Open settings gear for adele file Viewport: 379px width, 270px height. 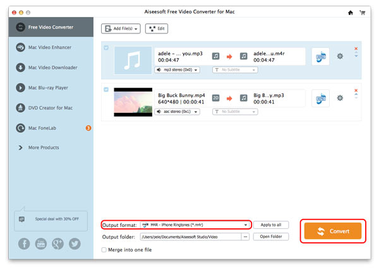(340, 56)
